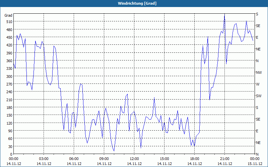Click the 60 y-axis value
The image size is (268, 167).
pyautogui.click(x=10, y=139)
